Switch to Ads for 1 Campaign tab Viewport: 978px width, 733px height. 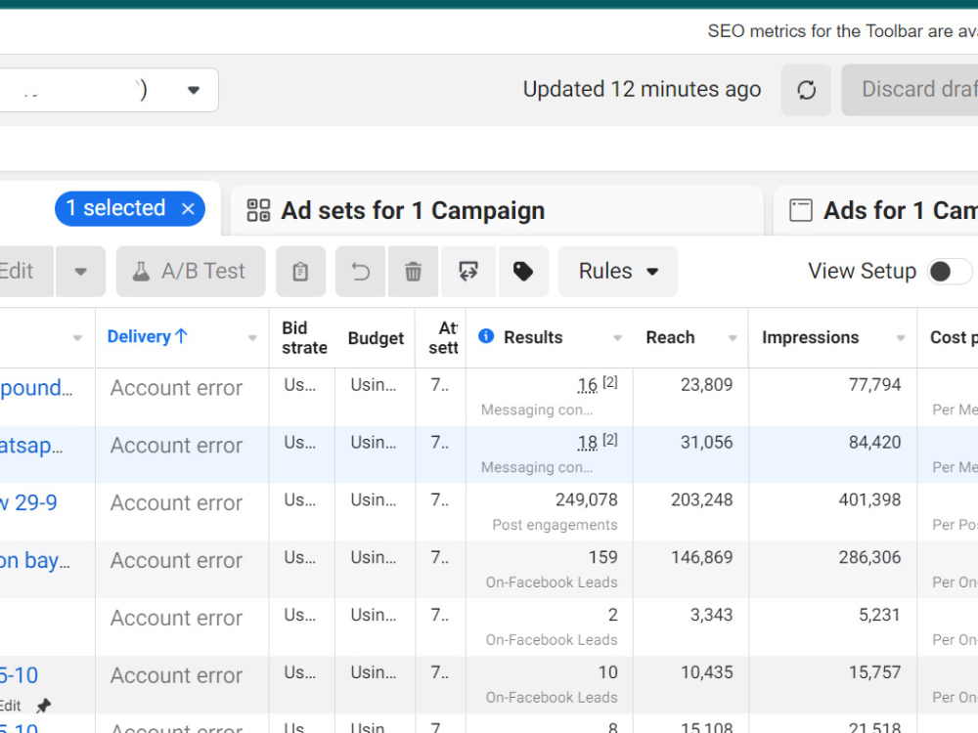[x=875, y=211]
